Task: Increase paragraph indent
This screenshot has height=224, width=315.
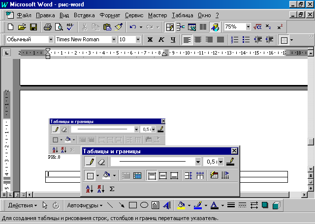Action: [x=269, y=39]
